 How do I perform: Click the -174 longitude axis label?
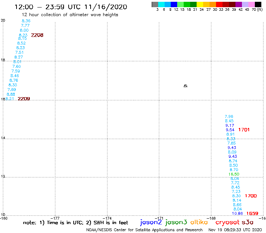(x=107, y=218)
